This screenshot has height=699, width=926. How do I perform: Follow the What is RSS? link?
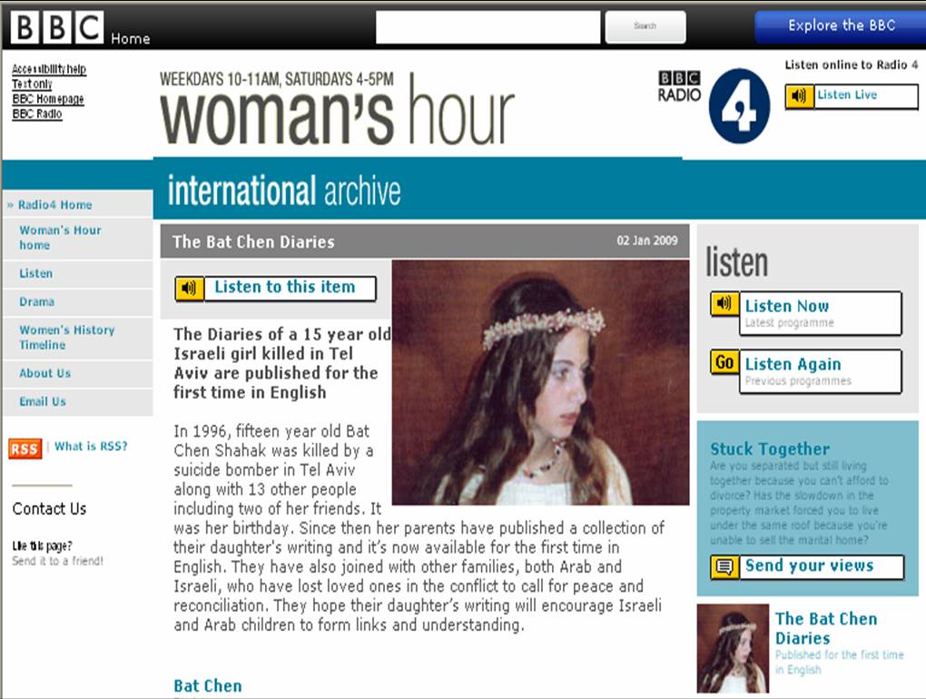point(91,447)
